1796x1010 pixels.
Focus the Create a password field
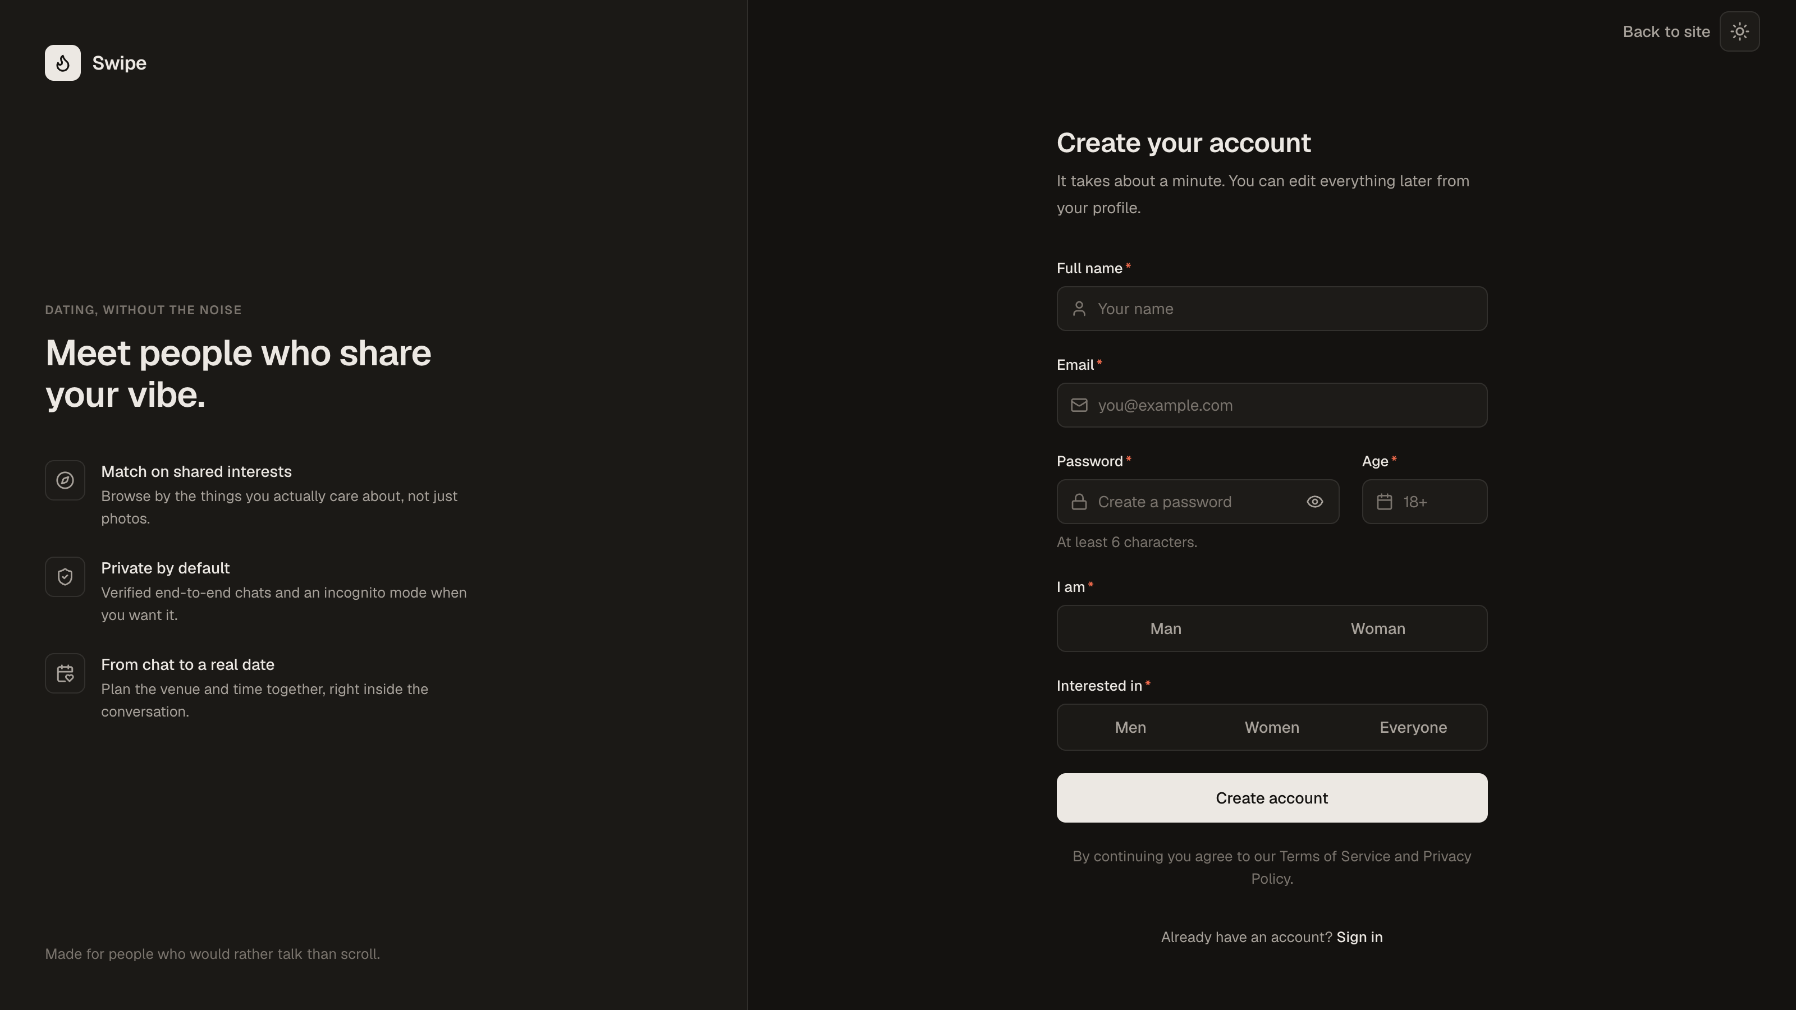point(1198,502)
